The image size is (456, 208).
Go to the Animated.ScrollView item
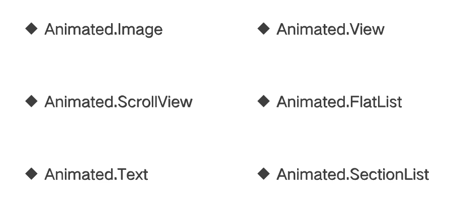tap(118, 102)
